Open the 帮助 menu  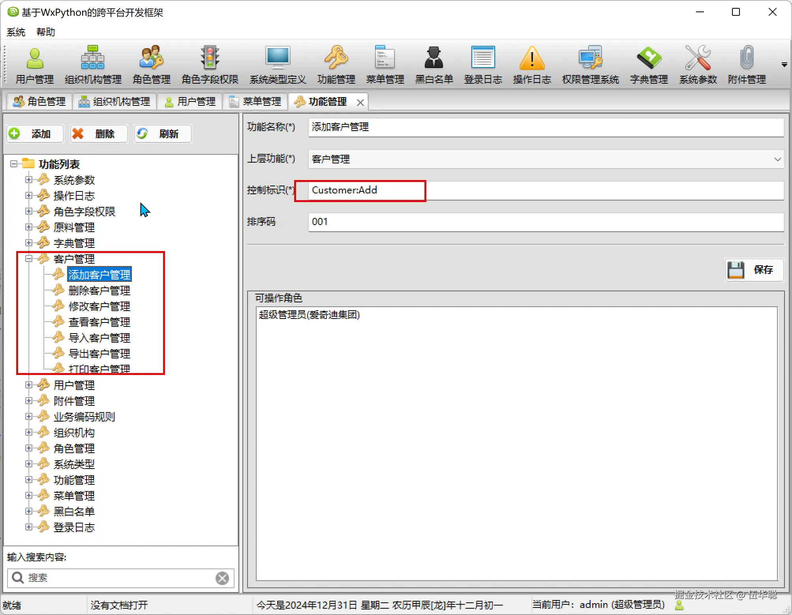[46, 32]
